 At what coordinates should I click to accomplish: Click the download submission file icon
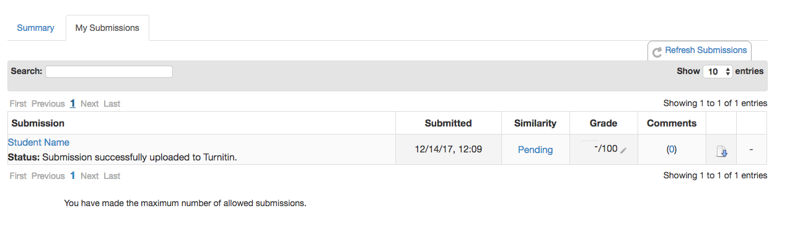tap(721, 151)
